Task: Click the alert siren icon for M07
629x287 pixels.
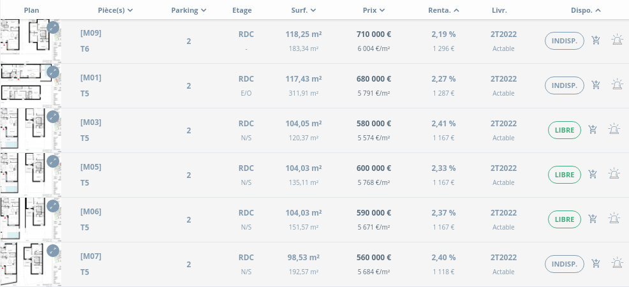Action: [x=616, y=263]
